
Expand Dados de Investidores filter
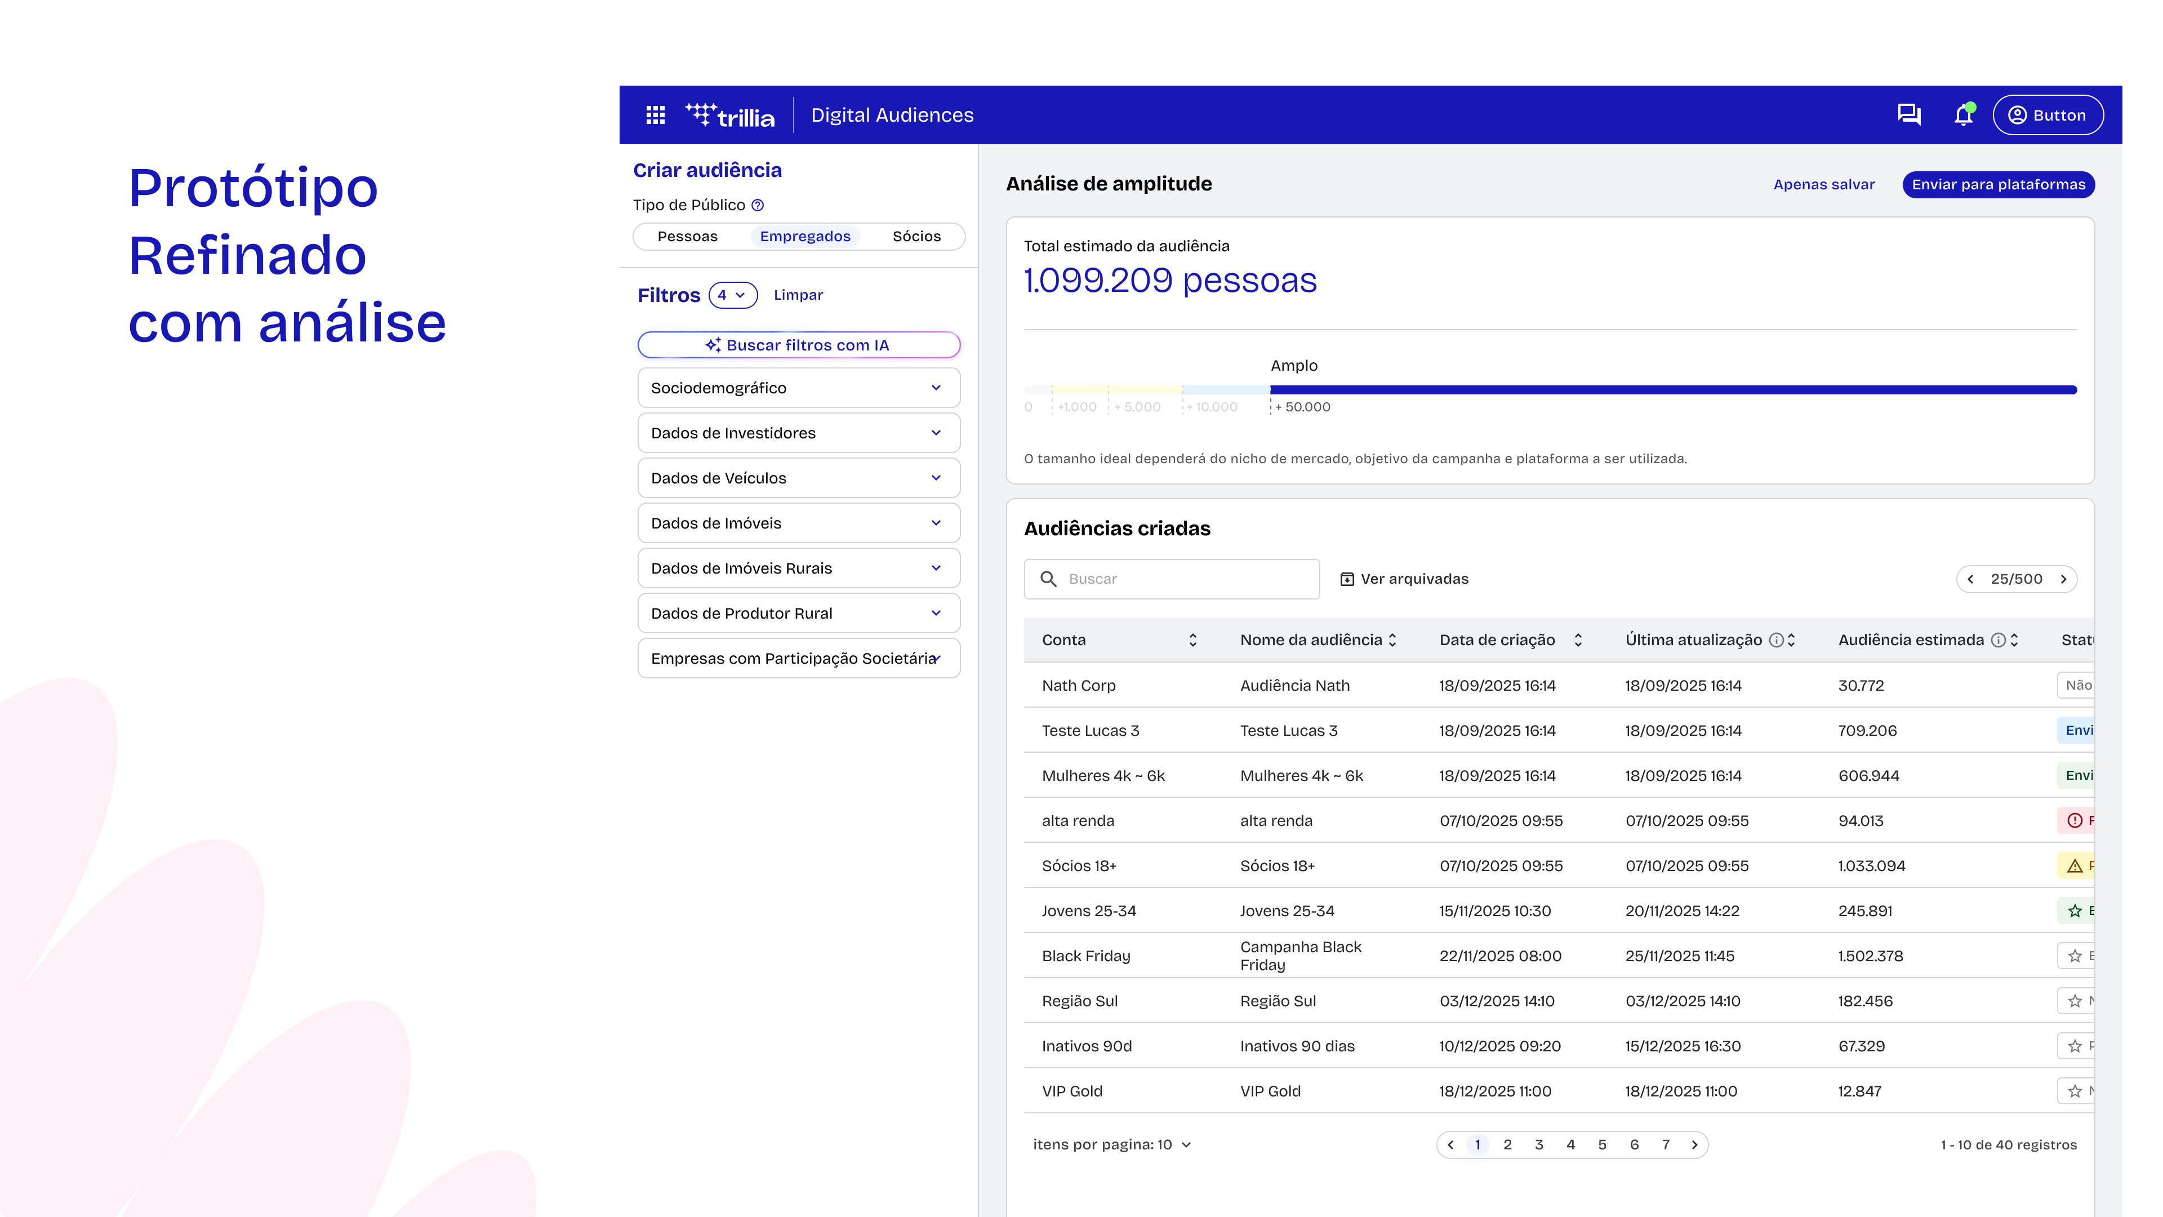799,433
